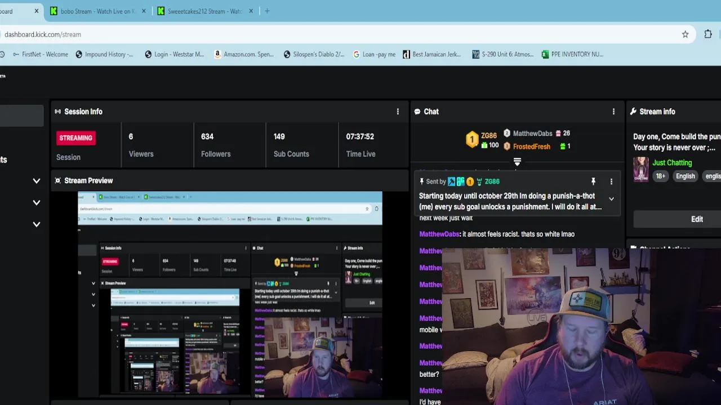Viewport: 721px width, 405px height.
Task: Click the 149 Sub Counts value
Action: [x=279, y=137]
